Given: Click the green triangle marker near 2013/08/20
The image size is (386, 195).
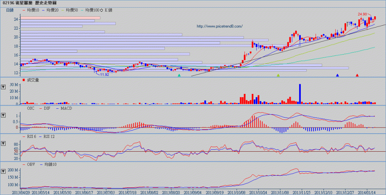Looking at the screenshot, I should pyautogui.click(x=179, y=75).
